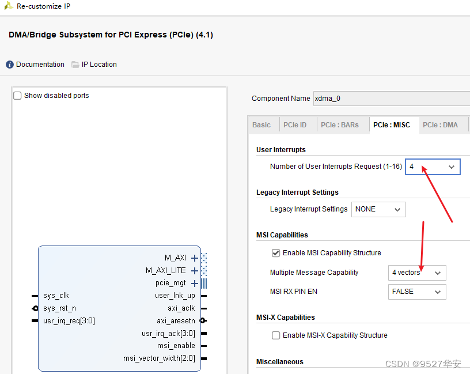The height and width of the screenshot is (374, 470).
Task: Expand the M_AXI interface plus icon
Action: 195,258
